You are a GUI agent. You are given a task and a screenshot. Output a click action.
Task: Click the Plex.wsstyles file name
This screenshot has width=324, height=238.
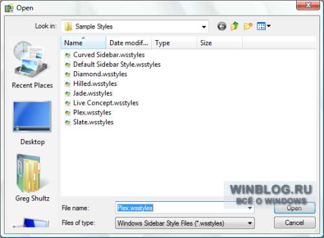tap(92, 113)
